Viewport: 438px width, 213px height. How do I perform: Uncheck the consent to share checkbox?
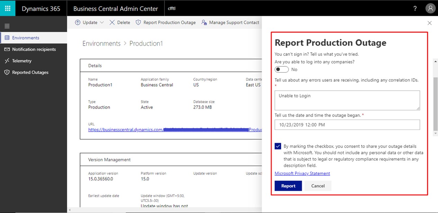[278, 146]
